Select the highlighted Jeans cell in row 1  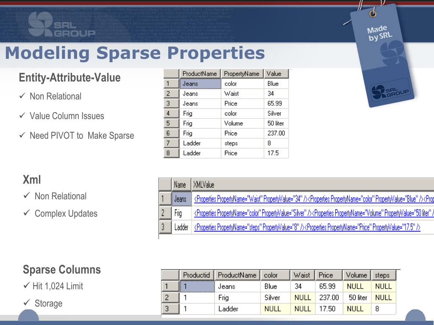[x=200, y=83]
